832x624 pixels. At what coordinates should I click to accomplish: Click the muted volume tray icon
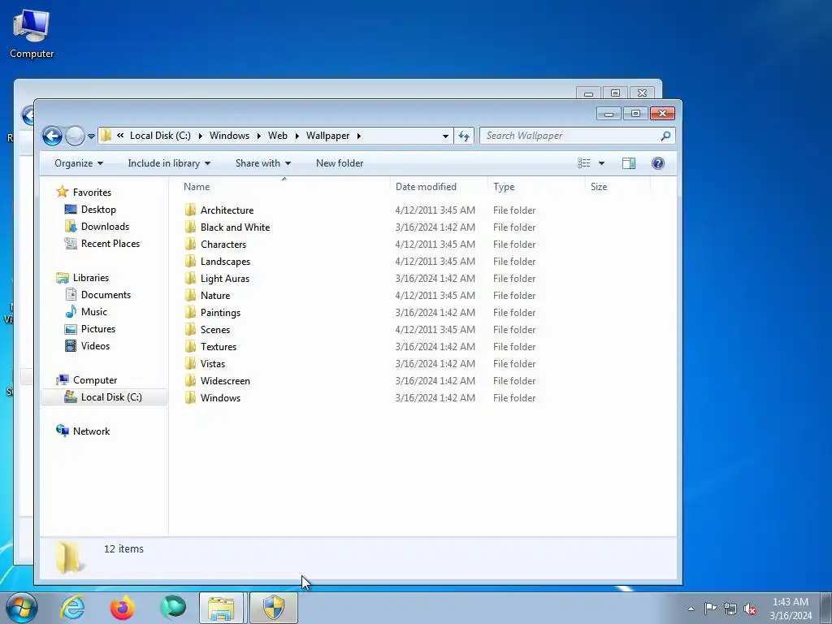coord(750,609)
